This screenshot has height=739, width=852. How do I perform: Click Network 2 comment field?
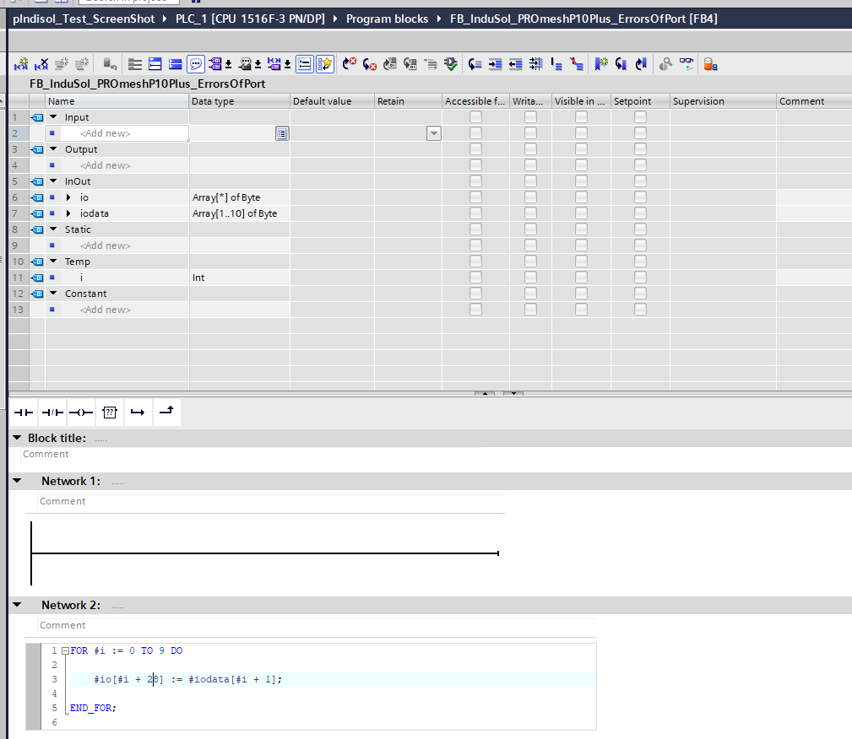[x=317, y=625]
